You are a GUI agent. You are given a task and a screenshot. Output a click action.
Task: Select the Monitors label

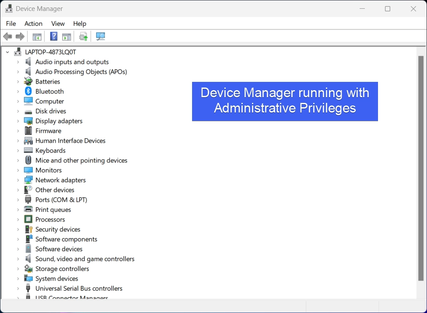49,170
